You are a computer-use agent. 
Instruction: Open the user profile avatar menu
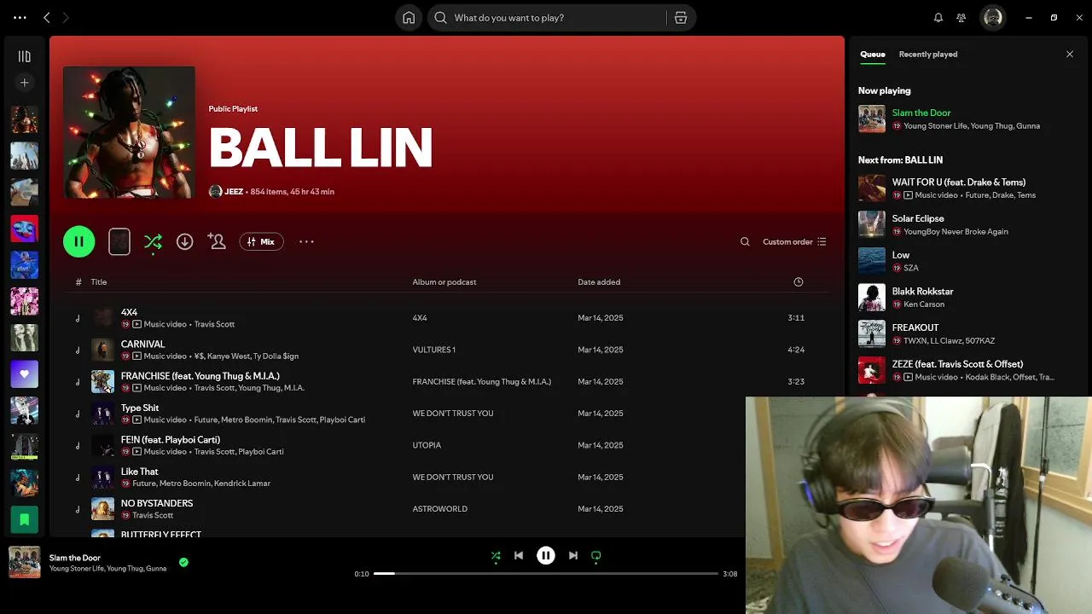point(993,18)
